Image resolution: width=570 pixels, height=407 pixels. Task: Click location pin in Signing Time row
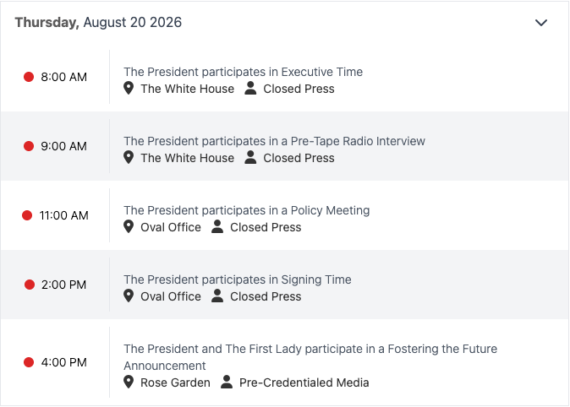point(129,296)
